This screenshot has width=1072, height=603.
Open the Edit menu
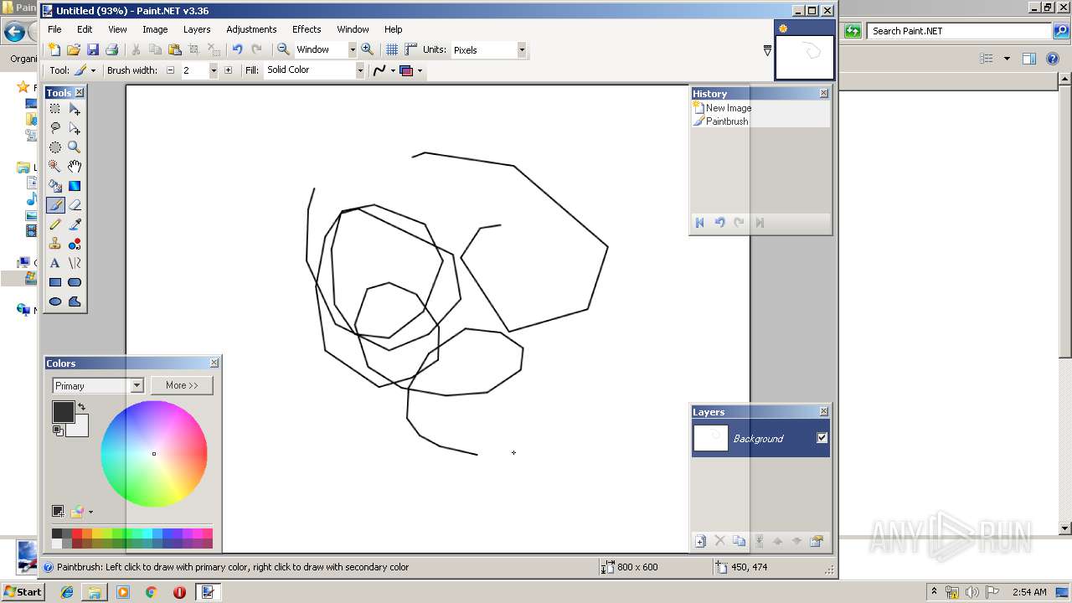[85, 29]
